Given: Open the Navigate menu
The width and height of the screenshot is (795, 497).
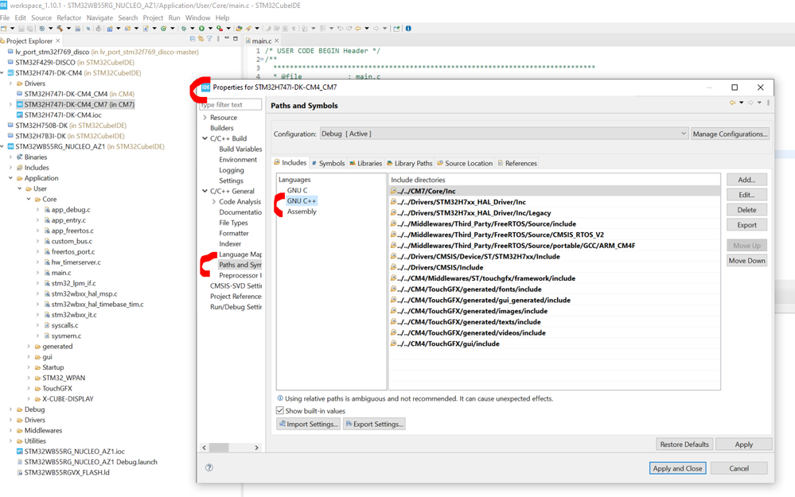Looking at the screenshot, I should pyautogui.click(x=100, y=17).
